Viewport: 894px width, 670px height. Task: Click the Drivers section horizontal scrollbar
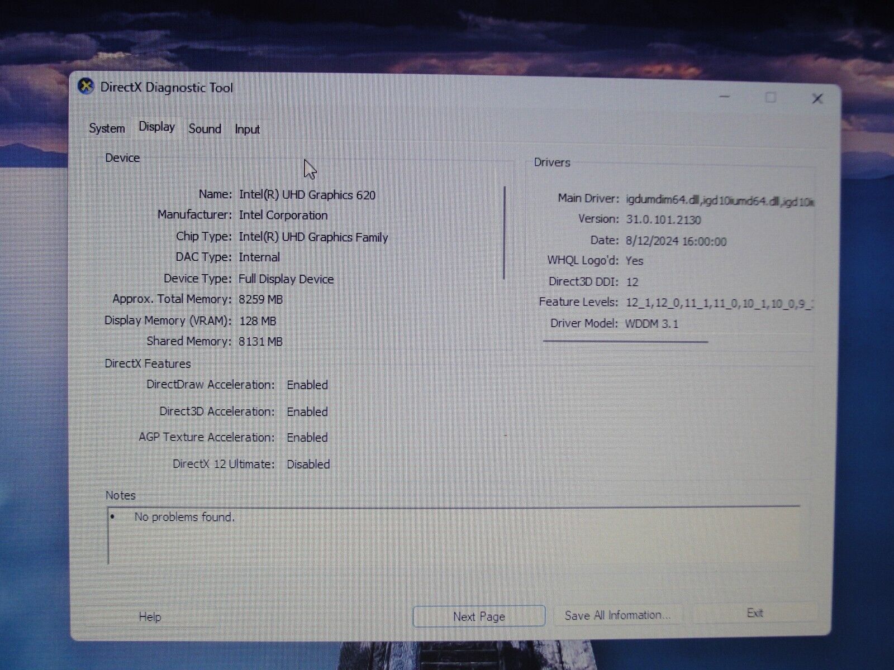coord(625,341)
